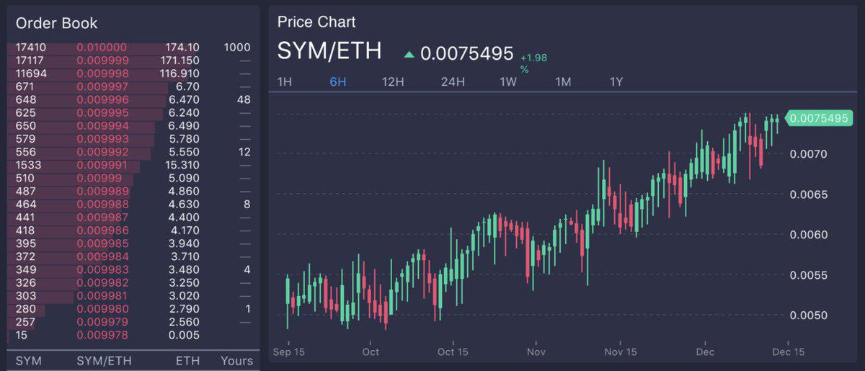Select order price 0.009980
Image resolution: width=865 pixels, height=371 pixels.
[x=102, y=308]
